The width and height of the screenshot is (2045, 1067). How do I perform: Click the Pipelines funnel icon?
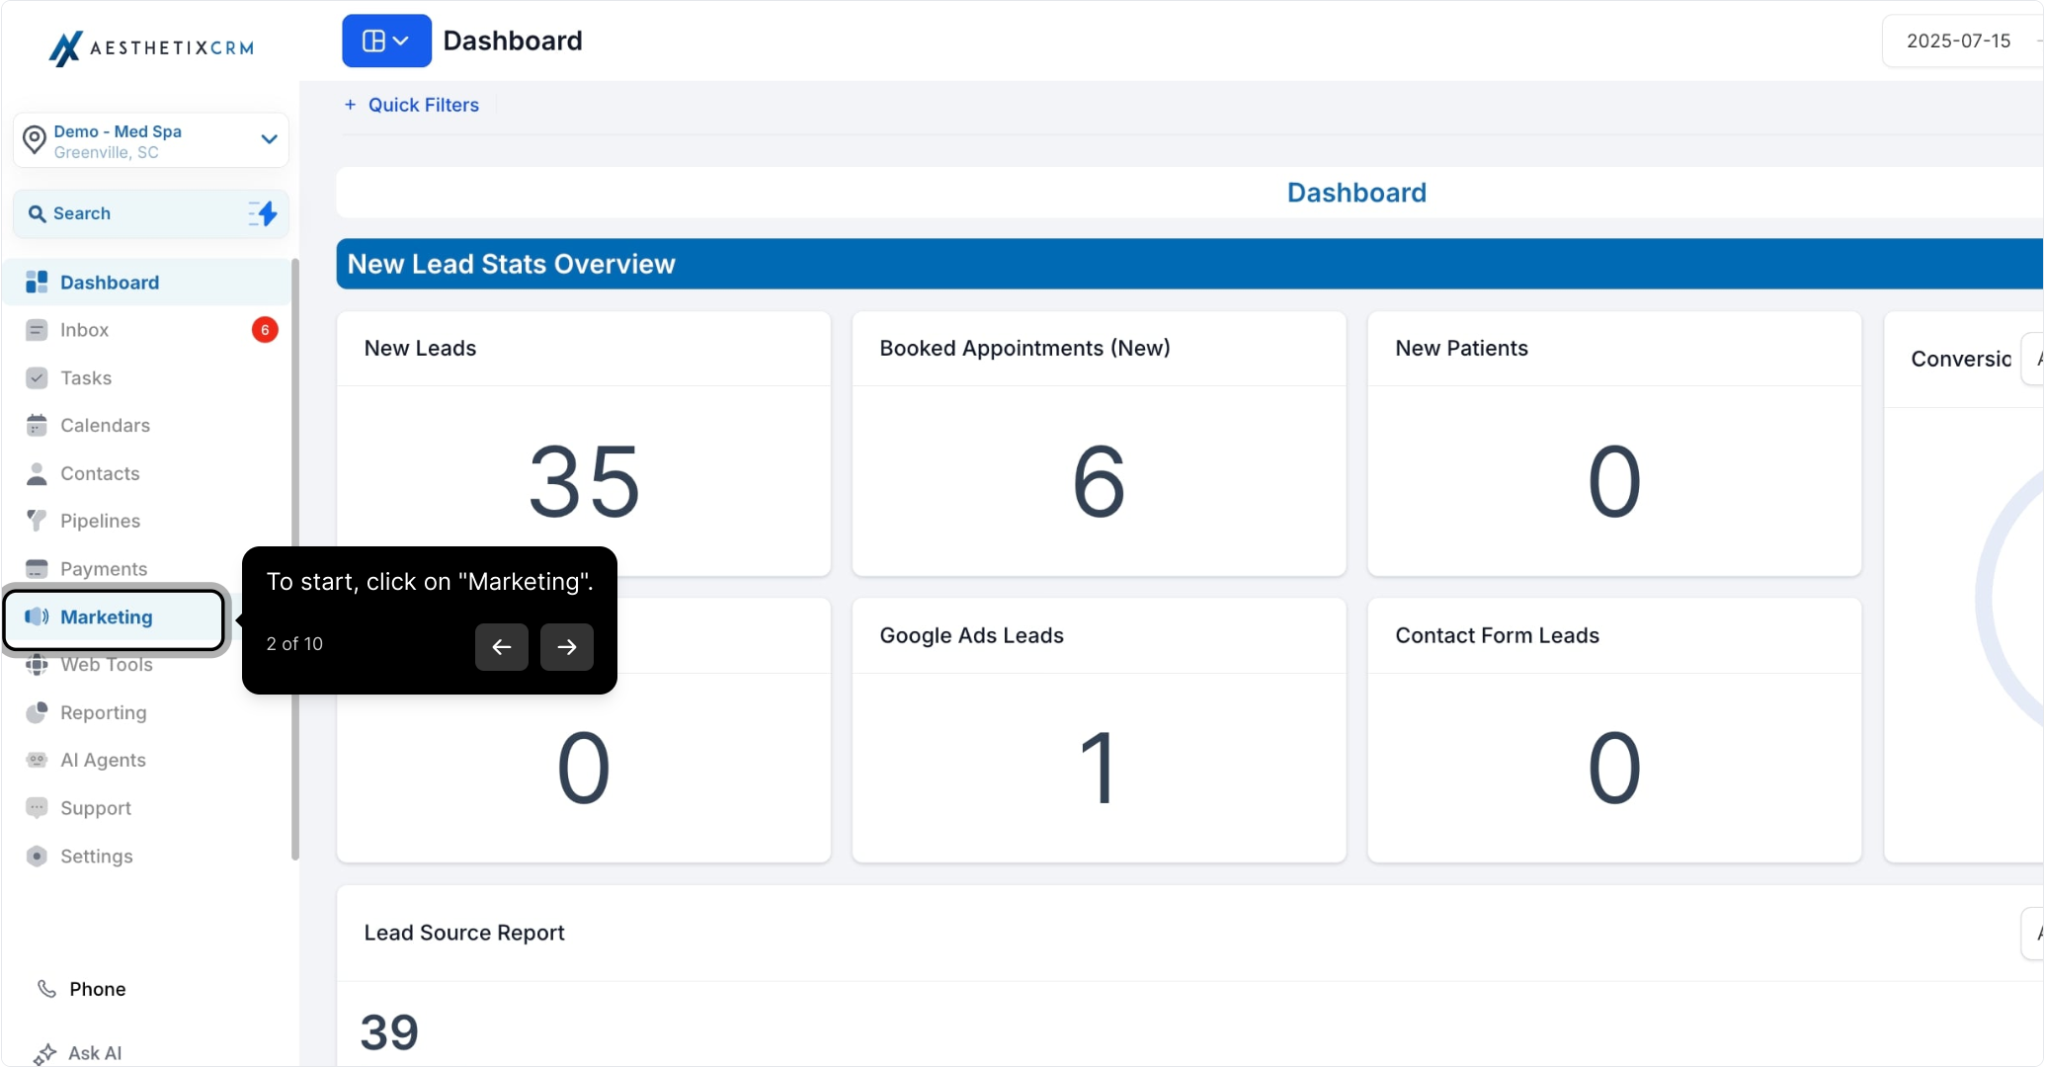coord(37,521)
